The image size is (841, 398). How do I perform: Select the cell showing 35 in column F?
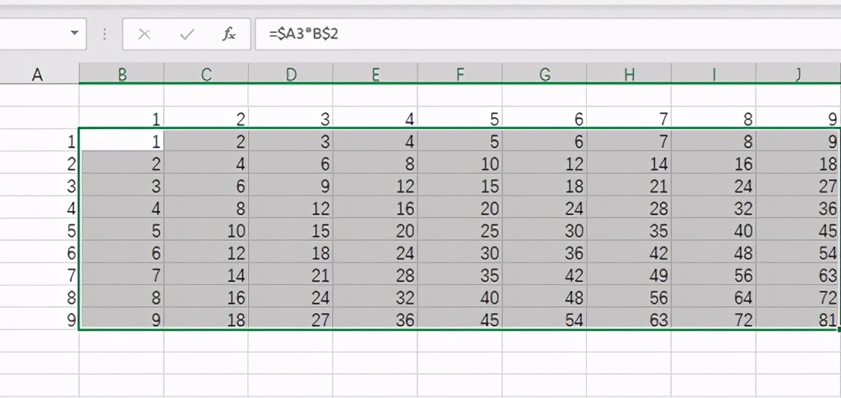click(459, 274)
